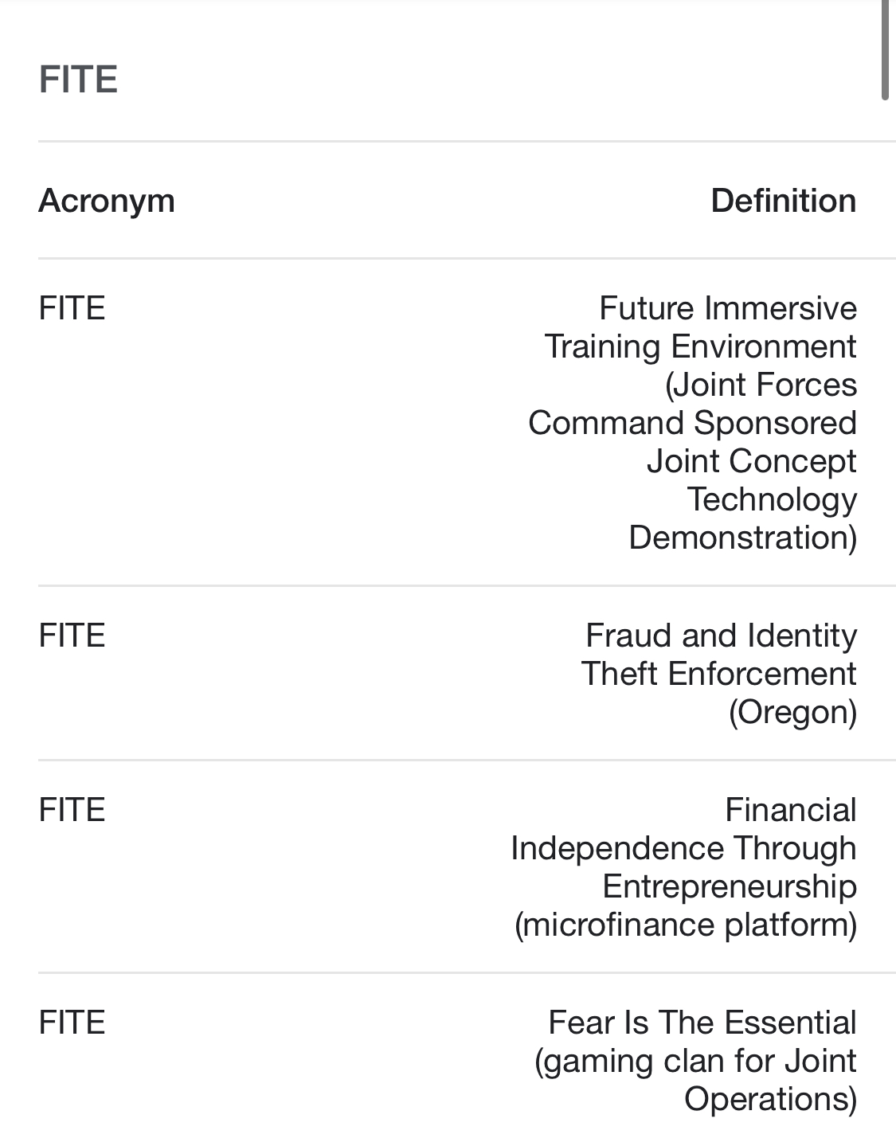Select the Fear Is The Essential definition

coord(695,1061)
